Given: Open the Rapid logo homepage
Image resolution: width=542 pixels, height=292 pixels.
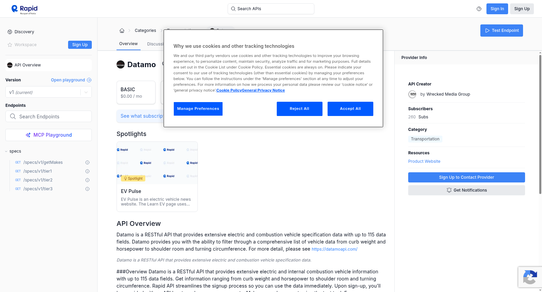Looking at the screenshot, I should [24, 9].
